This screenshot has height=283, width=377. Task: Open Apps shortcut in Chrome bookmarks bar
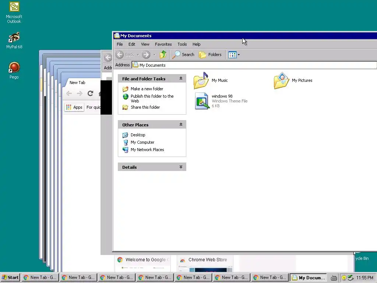[x=74, y=107]
